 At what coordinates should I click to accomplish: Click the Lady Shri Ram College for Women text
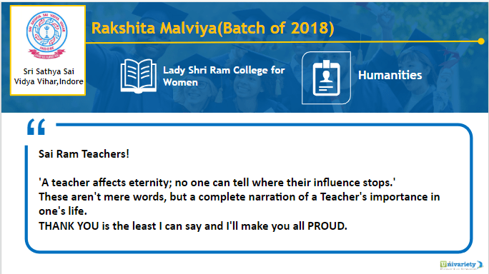coord(224,76)
